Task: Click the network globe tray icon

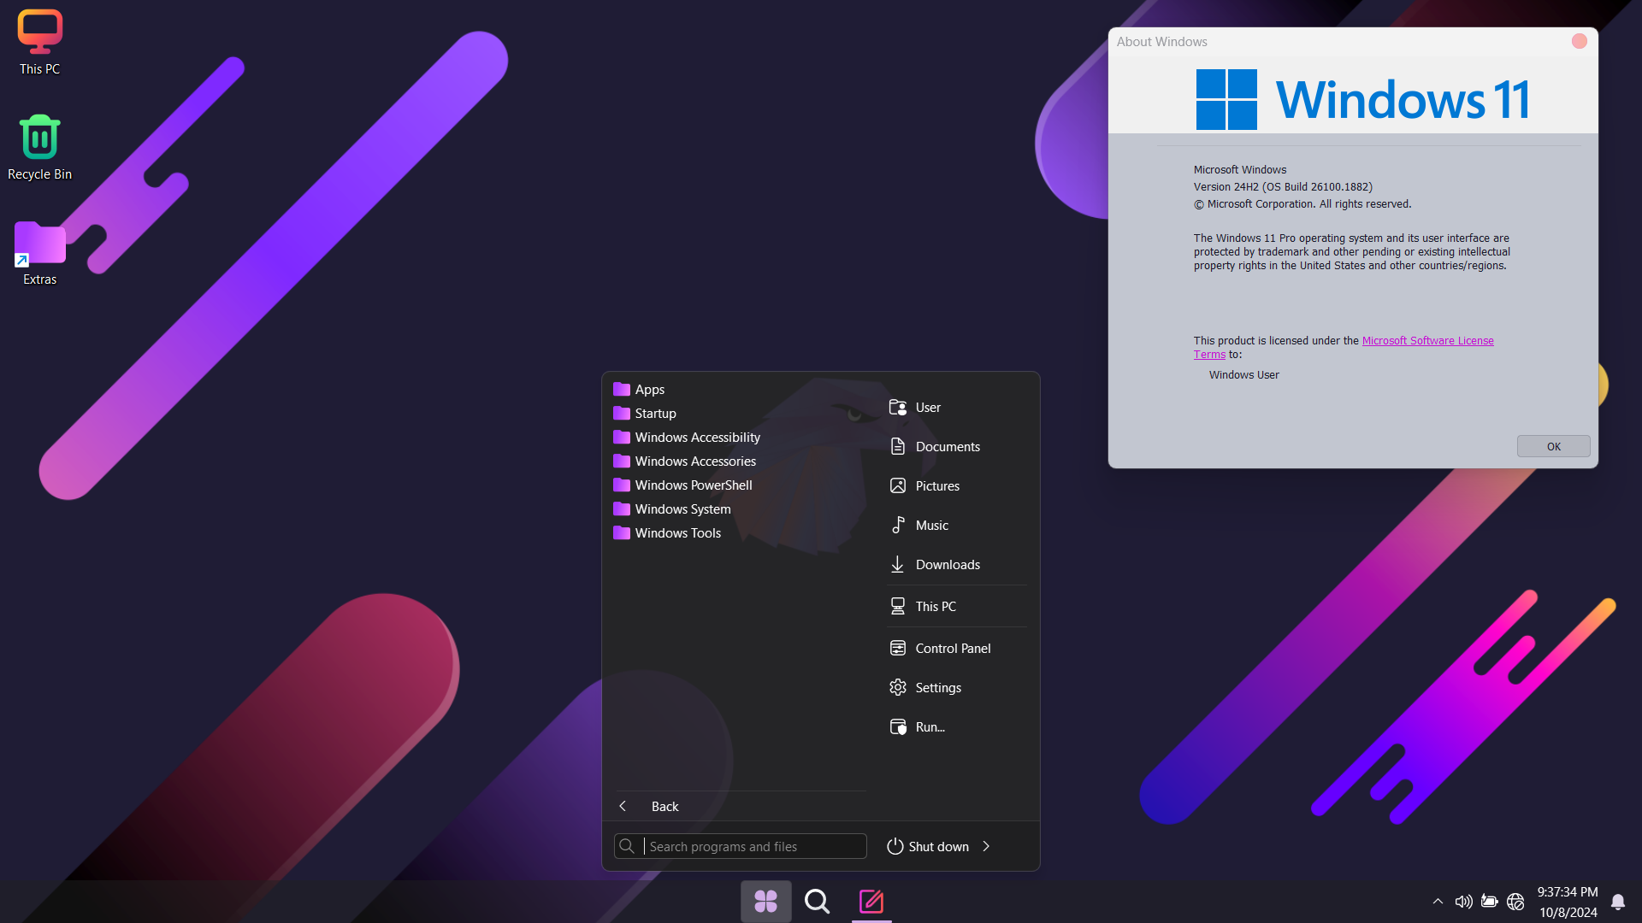Action: coord(1515,901)
